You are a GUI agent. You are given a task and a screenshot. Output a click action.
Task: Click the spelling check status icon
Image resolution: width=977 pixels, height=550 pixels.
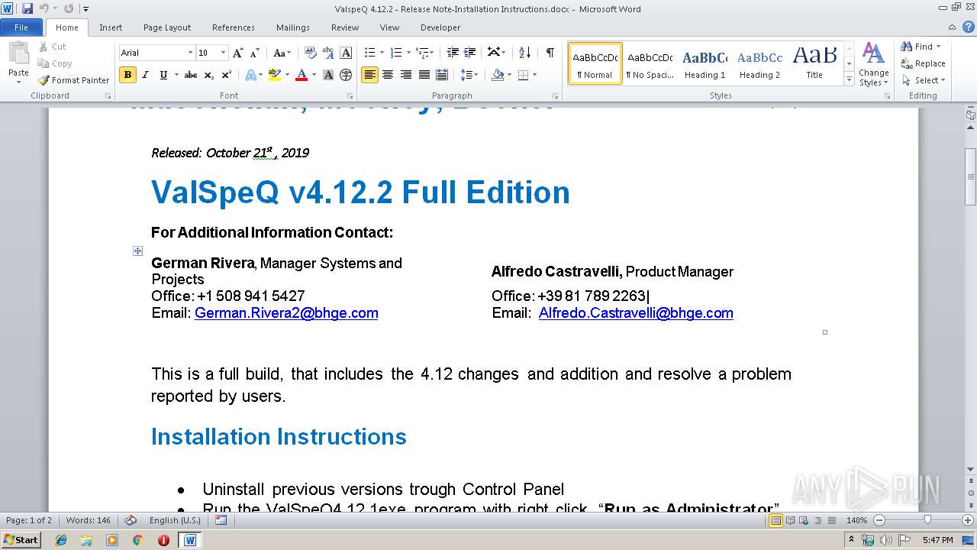tap(131, 520)
